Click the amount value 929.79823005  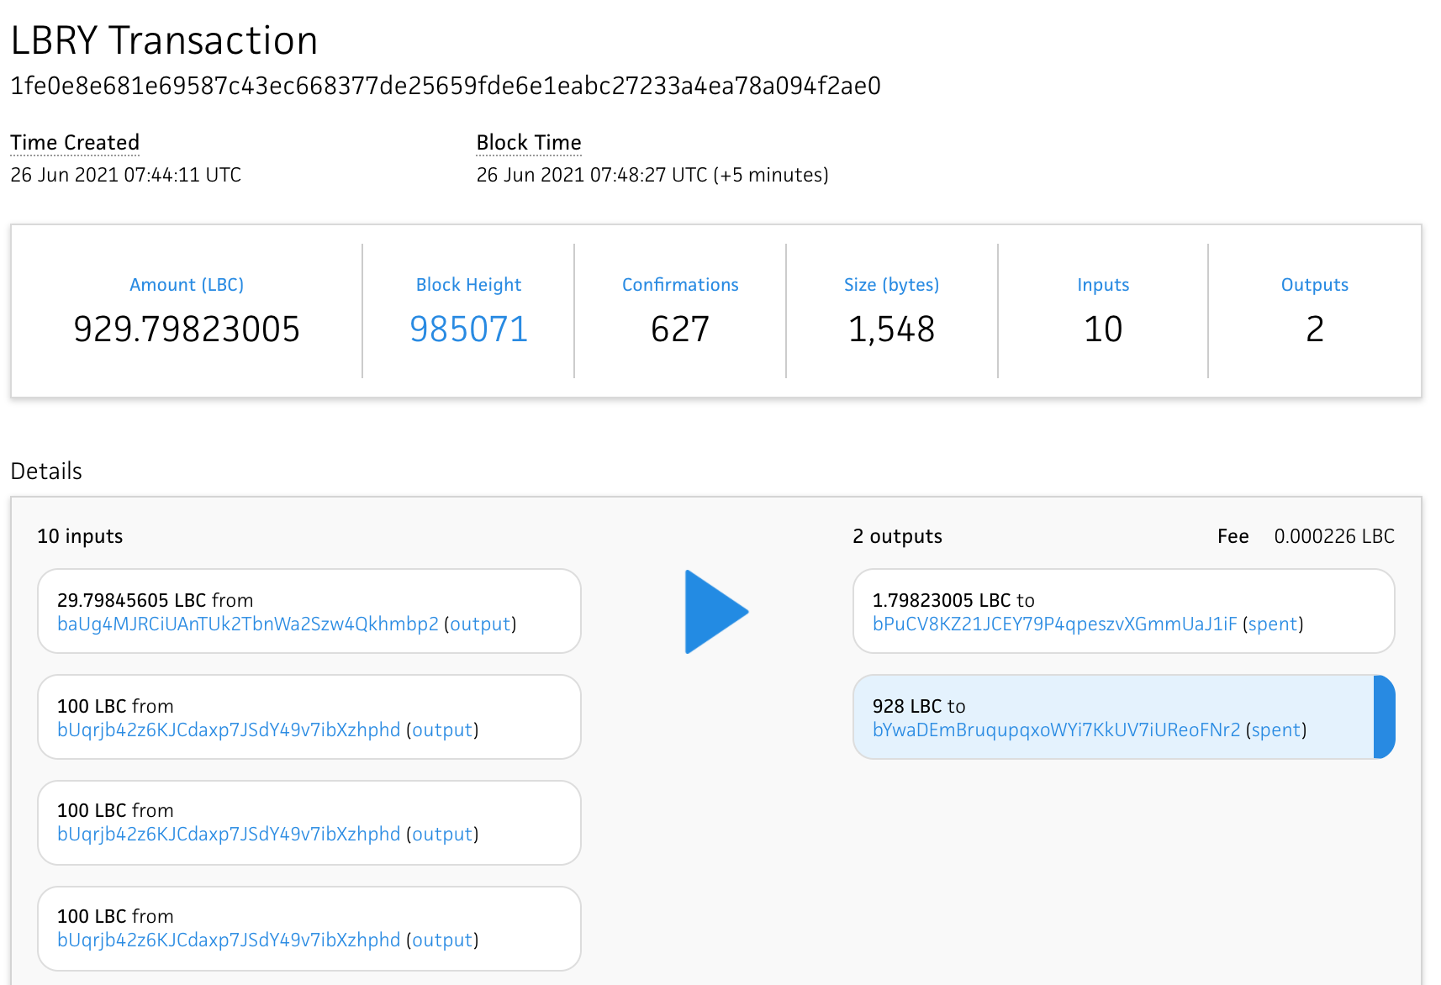point(187,329)
